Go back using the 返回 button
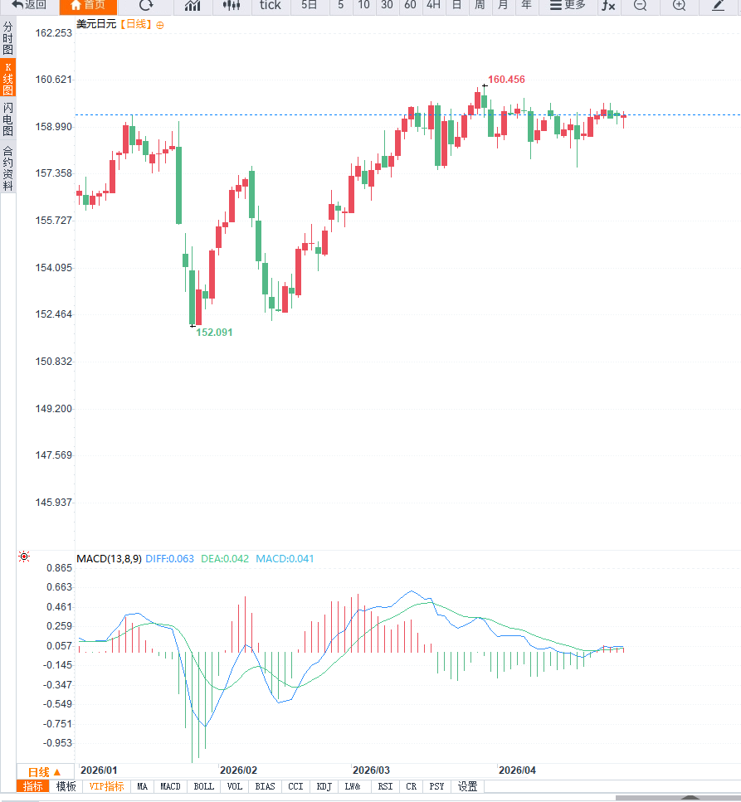Screen dimensions: 741x802 [x=29, y=5]
